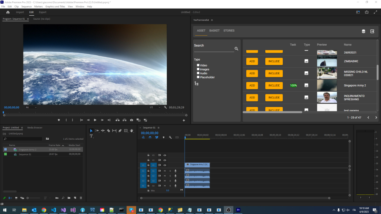381x214 pixels.
Task: Play the sequence in Program monitor
Action: click(95, 120)
